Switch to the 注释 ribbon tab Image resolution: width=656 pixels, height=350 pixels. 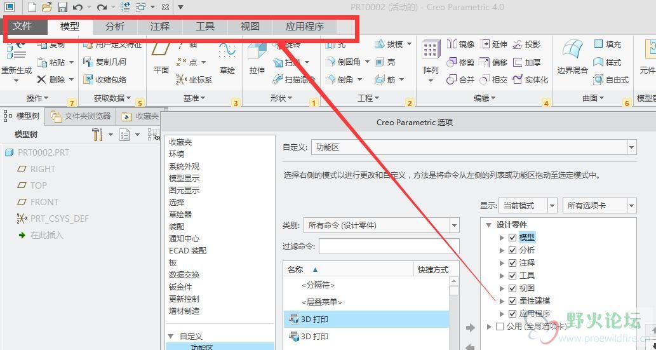[160, 27]
